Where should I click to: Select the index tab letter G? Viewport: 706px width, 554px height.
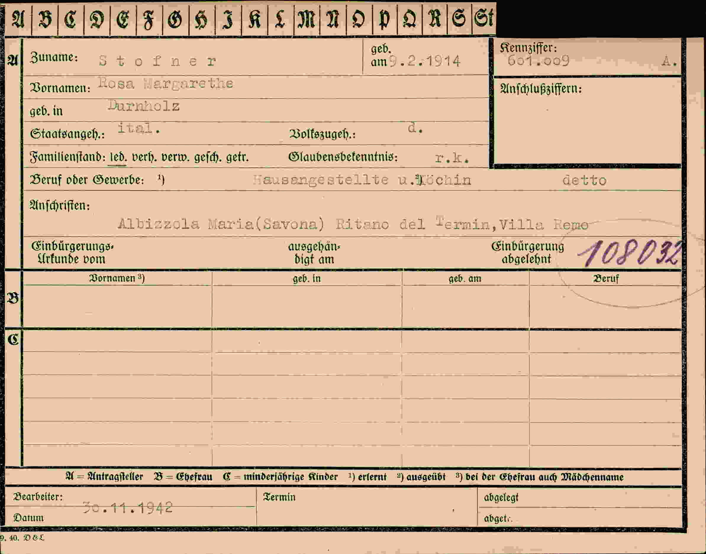175,19
